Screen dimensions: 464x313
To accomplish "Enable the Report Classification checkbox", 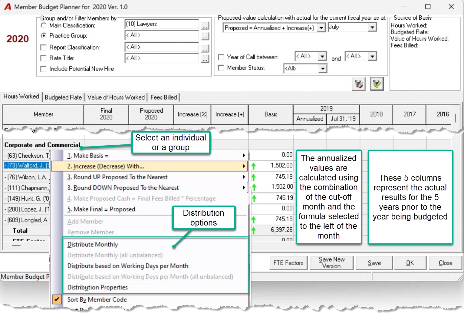I will [44, 47].
